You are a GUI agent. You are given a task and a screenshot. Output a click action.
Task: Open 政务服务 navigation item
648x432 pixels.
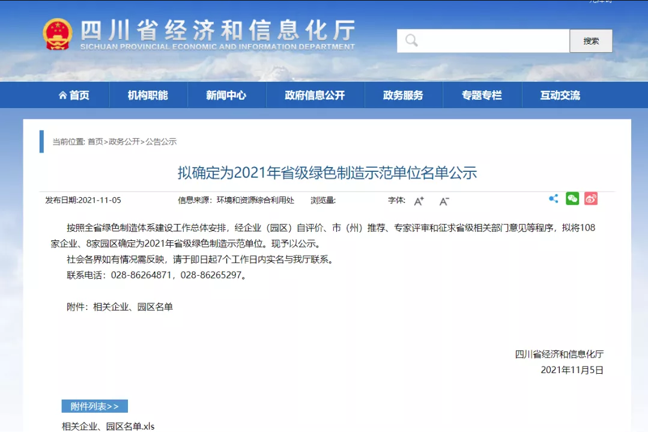tap(403, 95)
